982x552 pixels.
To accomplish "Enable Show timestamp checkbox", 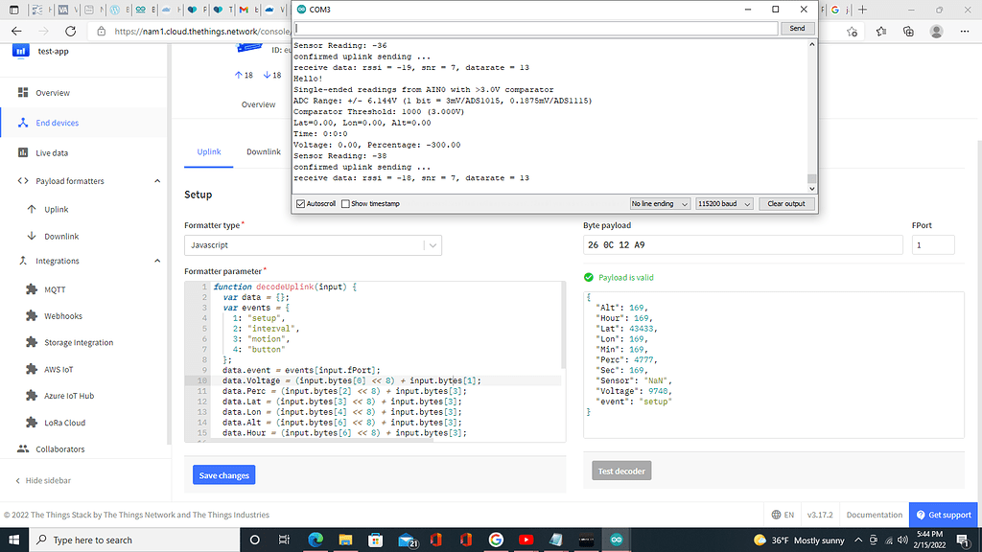I will 345,204.
